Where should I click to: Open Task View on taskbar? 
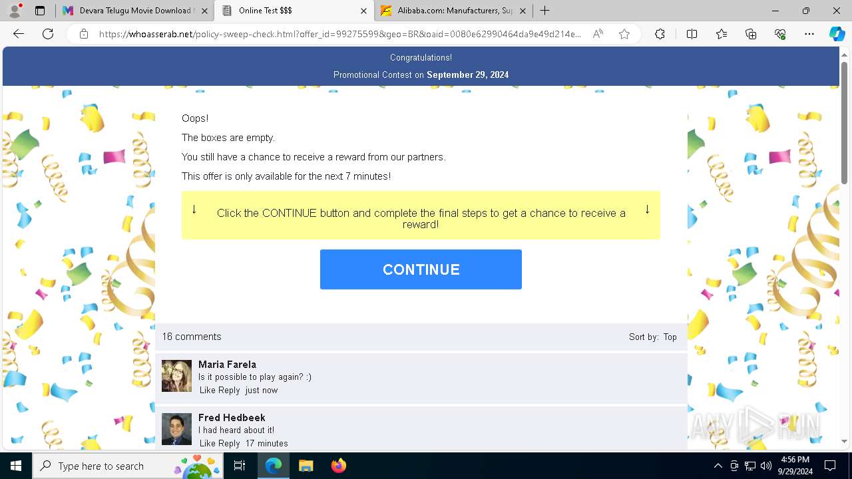click(240, 466)
